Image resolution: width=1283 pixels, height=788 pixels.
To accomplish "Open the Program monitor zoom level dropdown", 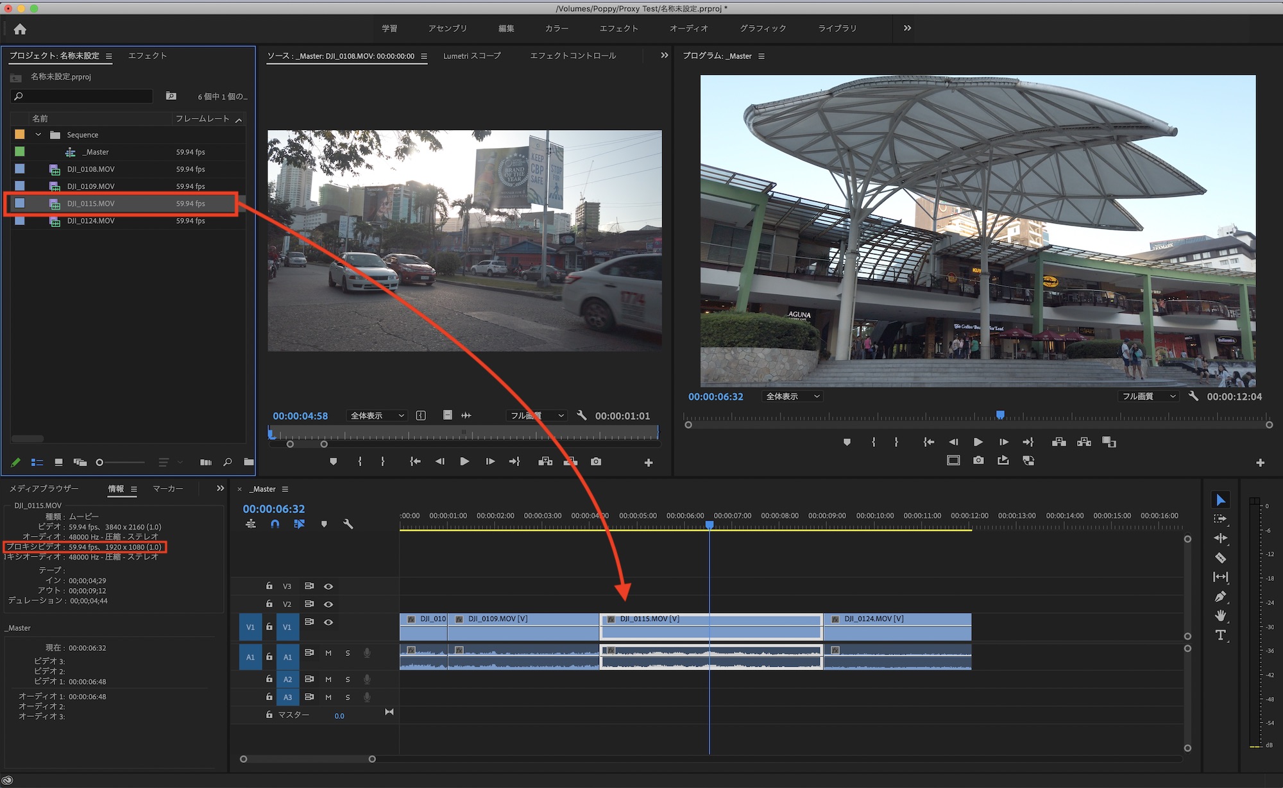I will (x=793, y=397).
